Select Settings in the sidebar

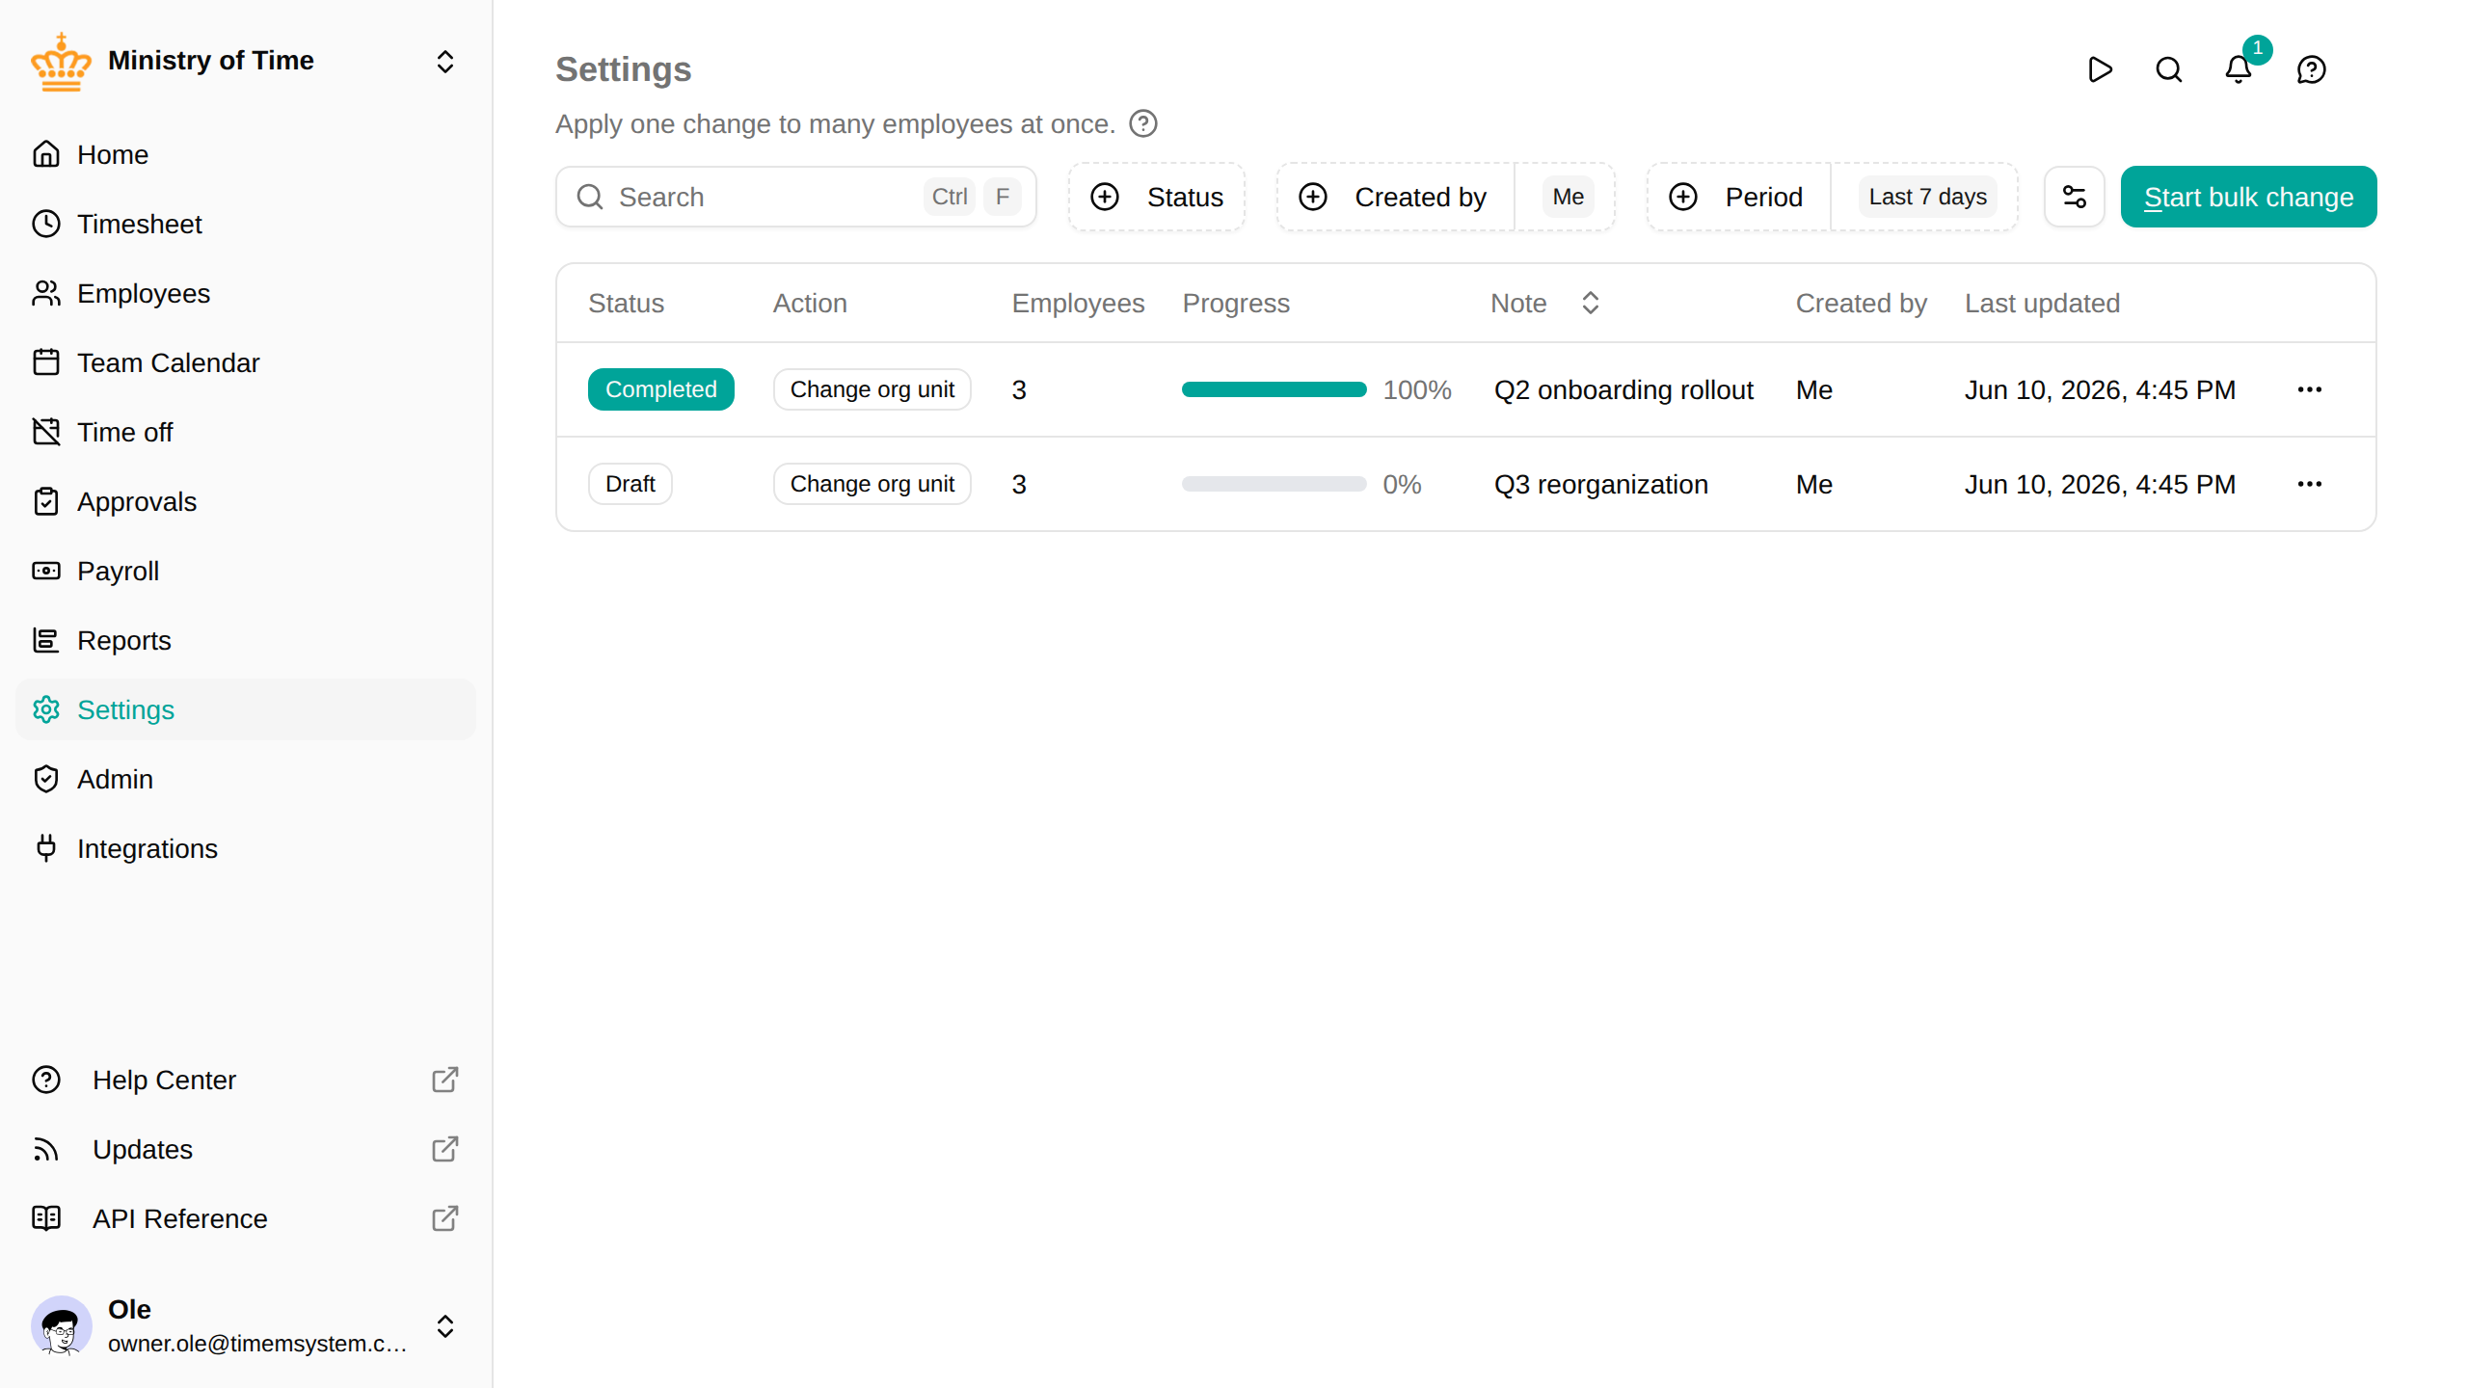point(246,709)
